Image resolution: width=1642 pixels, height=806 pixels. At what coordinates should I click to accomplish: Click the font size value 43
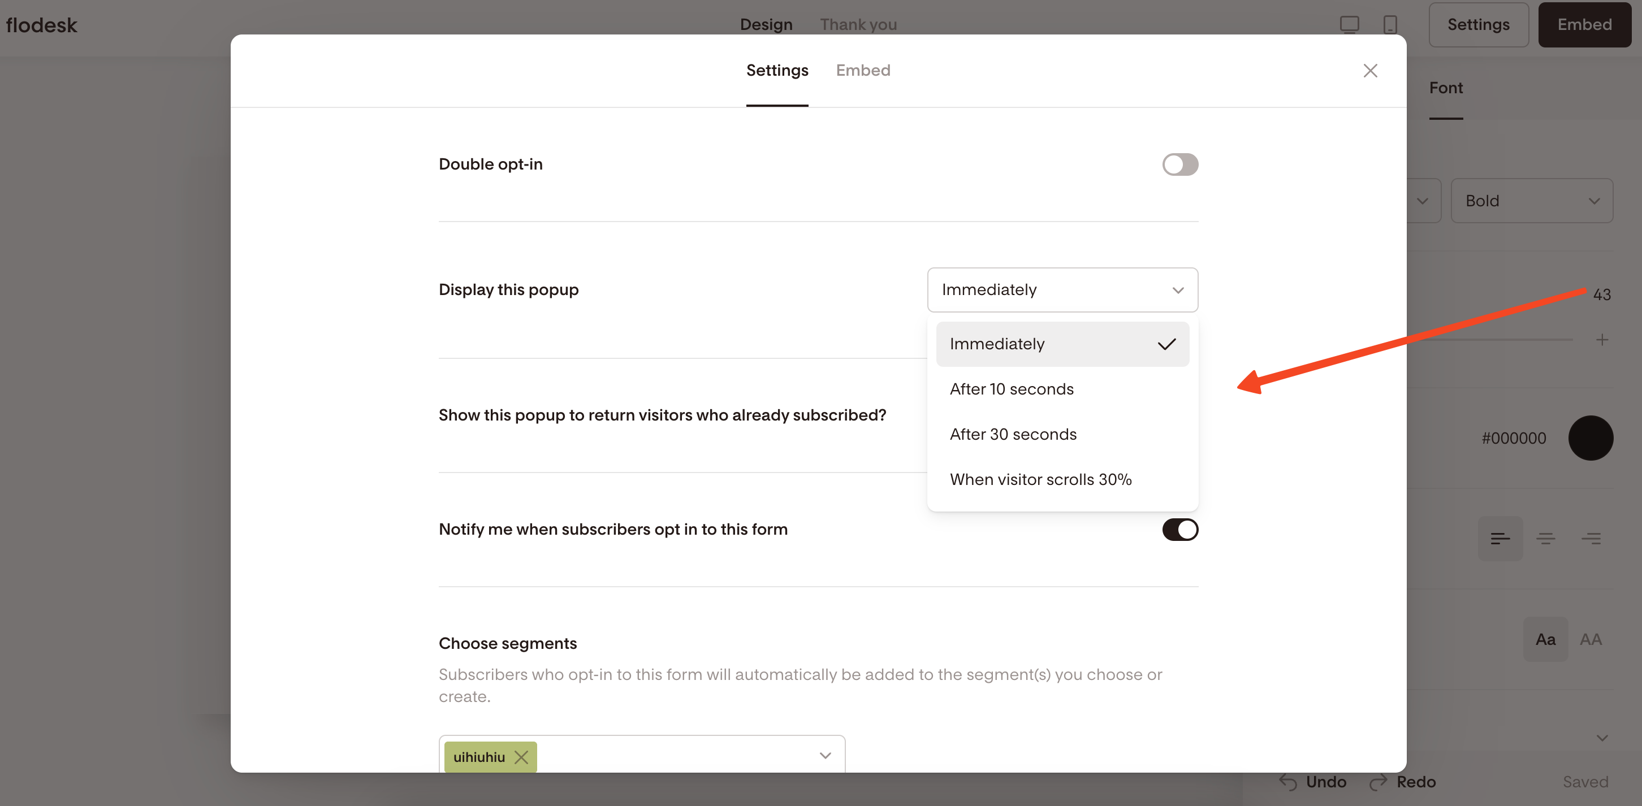pos(1601,294)
